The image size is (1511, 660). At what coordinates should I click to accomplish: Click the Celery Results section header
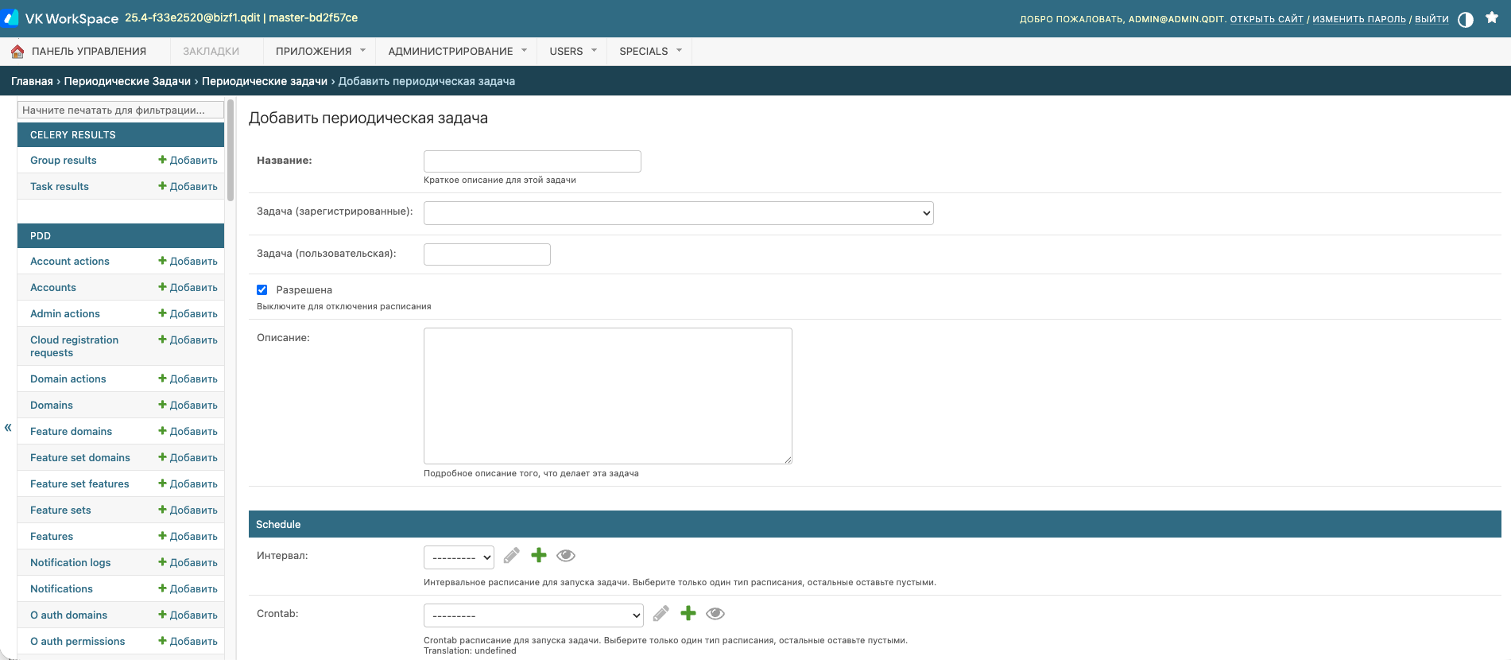click(x=121, y=135)
